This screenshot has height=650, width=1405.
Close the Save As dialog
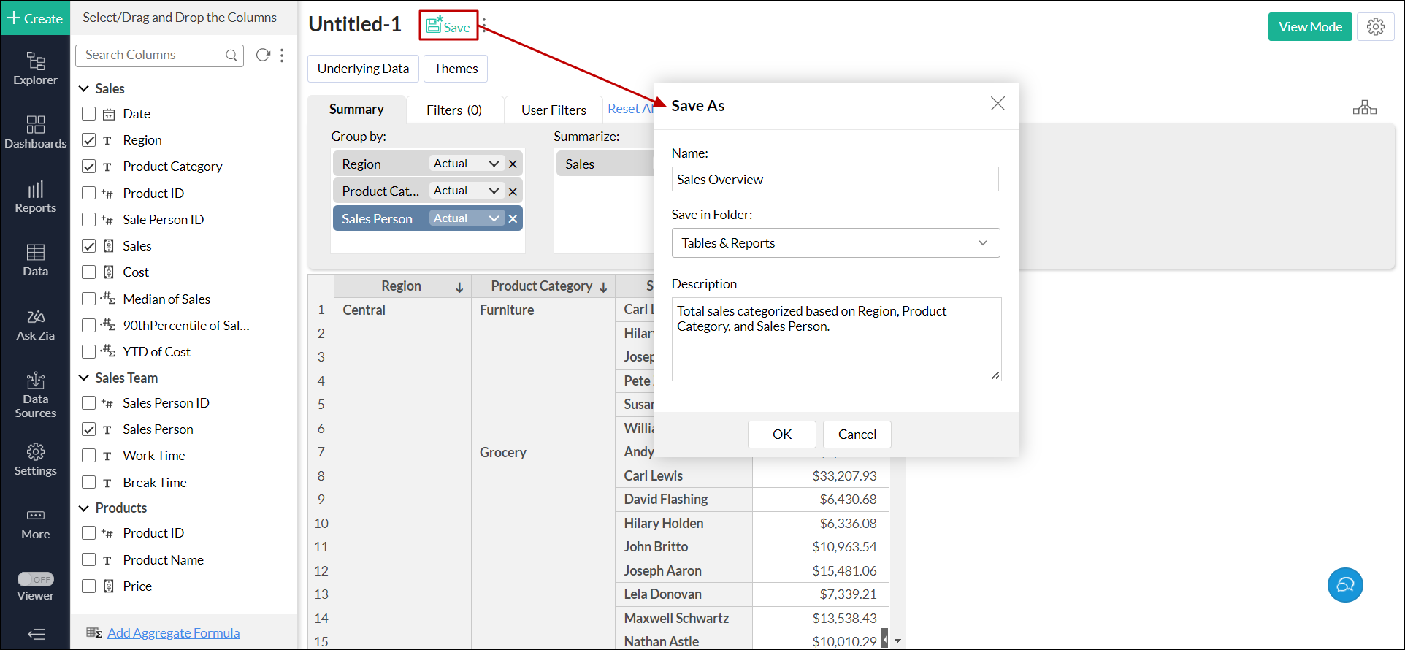[x=998, y=104]
